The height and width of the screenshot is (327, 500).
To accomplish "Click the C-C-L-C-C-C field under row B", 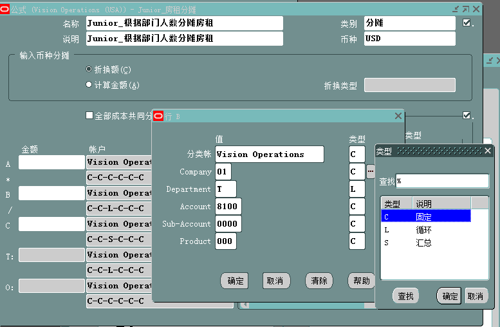I will point(119,209).
